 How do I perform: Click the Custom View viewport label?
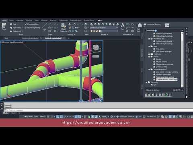12,42
